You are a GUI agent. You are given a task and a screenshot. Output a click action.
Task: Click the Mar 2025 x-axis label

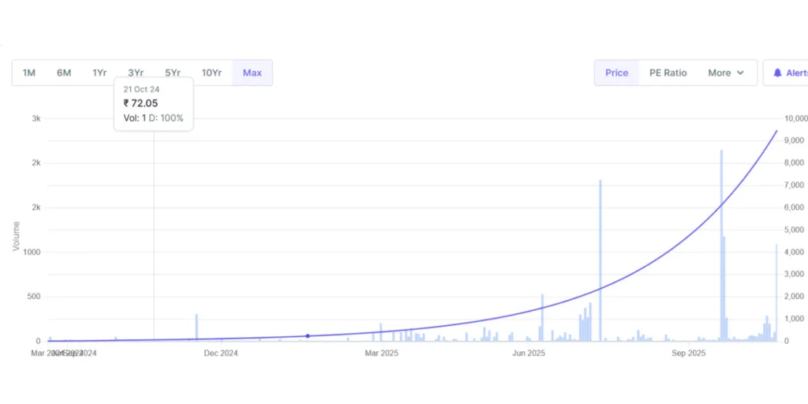pyautogui.click(x=381, y=353)
